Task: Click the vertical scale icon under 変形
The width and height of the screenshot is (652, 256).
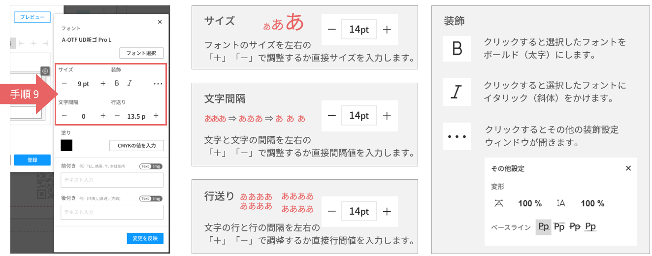Action: tap(561, 203)
